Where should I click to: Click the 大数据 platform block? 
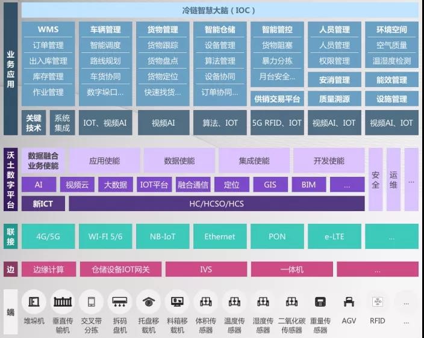point(116,185)
